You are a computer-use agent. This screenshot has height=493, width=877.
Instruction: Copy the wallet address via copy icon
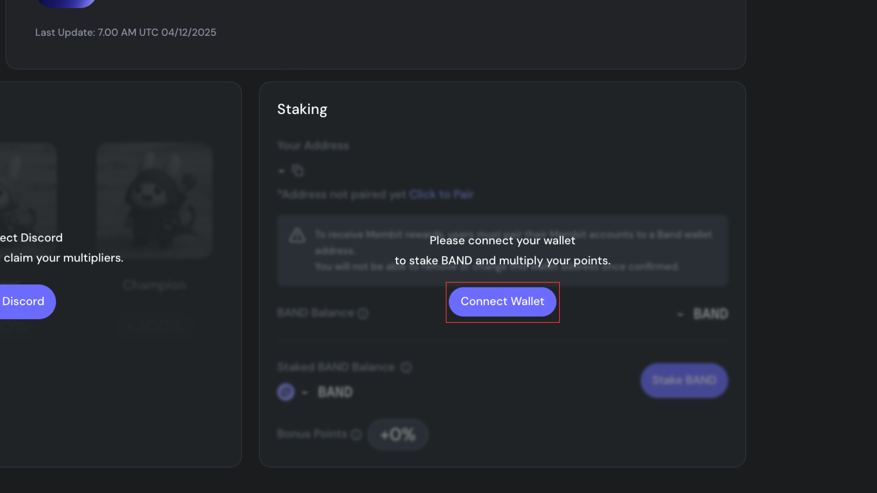298,171
